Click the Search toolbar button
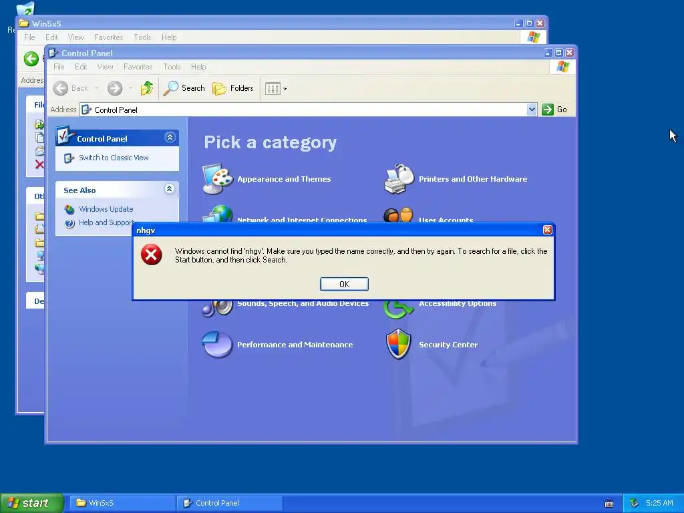 click(x=184, y=88)
